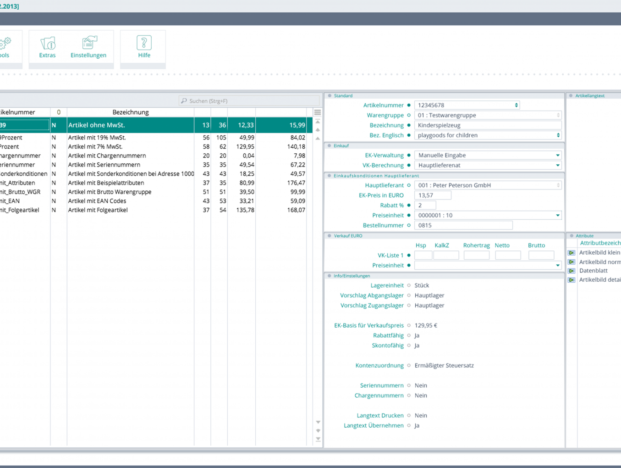
Task: Open Artikelbild normal attribute icon
Action: click(572, 262)
